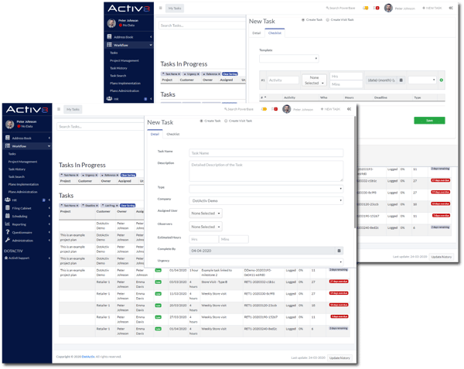Click the Filing Cabinet icon in front window sidebar
Screen dimensions: 464x369
click(8, 208)
